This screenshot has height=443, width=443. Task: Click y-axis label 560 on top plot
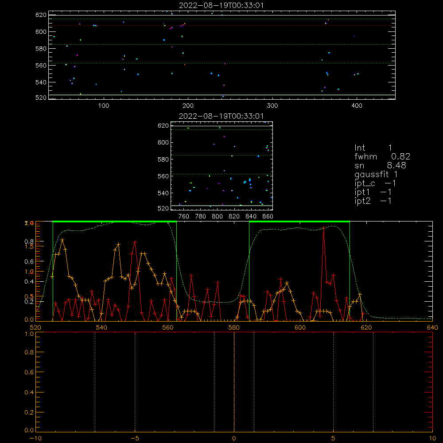coord(41,66)
